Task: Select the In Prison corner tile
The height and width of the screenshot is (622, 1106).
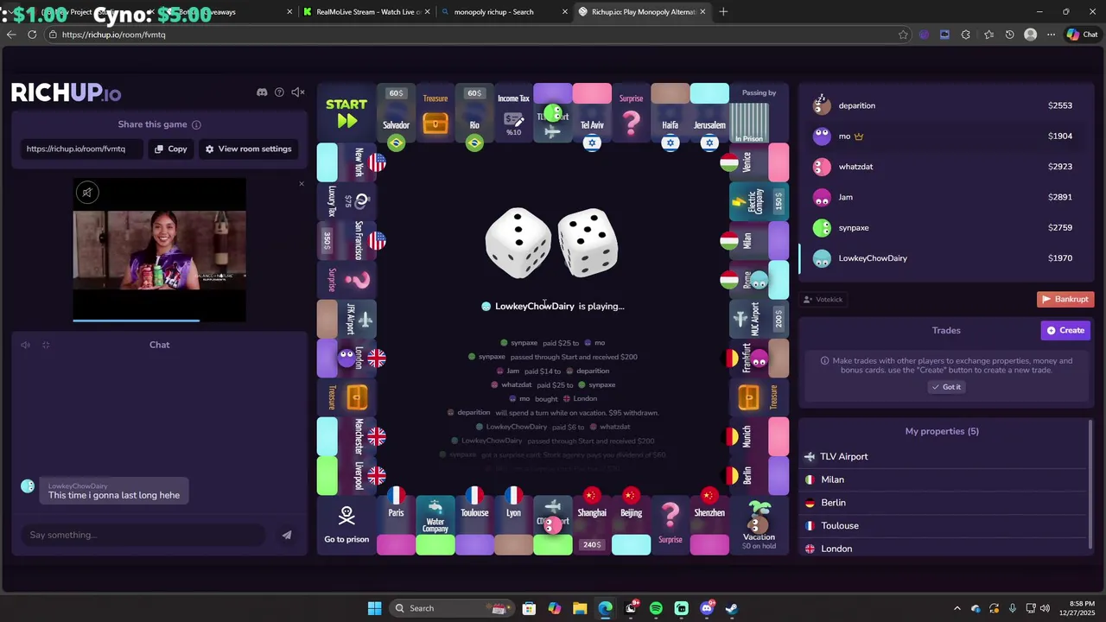Action: [759, 113]
